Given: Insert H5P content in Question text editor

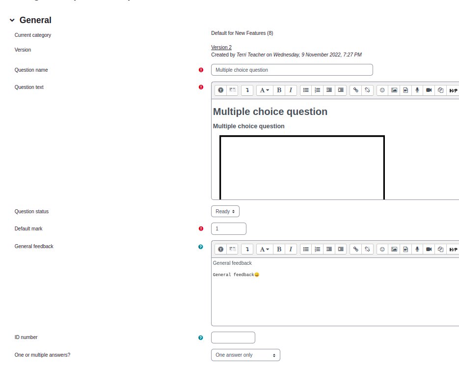Looking at the screenshot, I should click(453, 90).
